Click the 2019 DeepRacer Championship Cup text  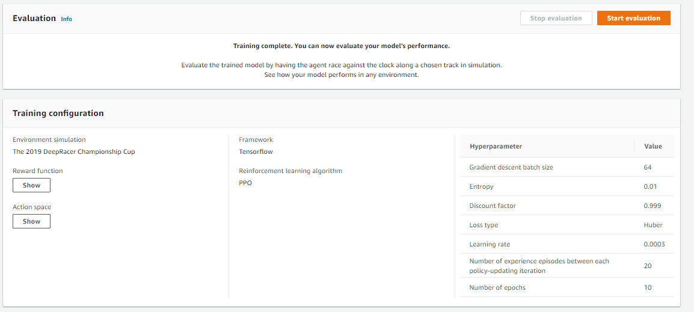(x=74, y=151)
